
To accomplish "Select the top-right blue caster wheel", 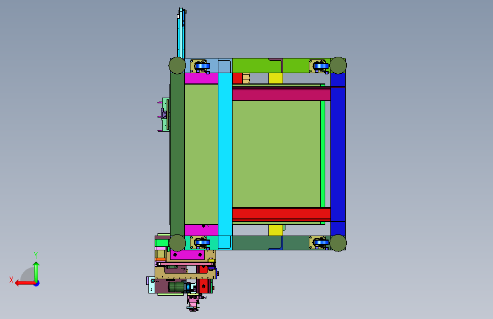I will [x=321, y=66].
